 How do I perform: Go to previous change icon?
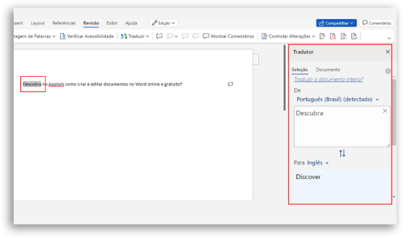point(343,36)
